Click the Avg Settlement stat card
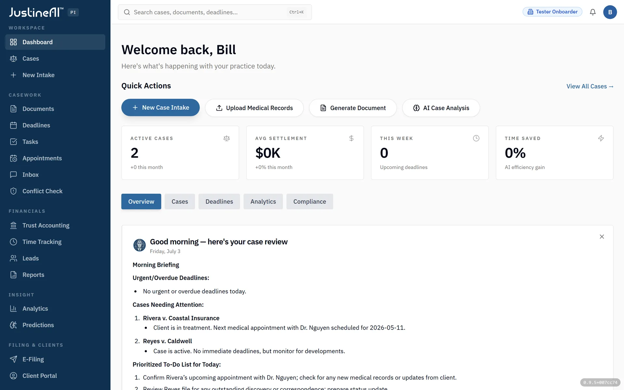This screenshot has width=624, height=390. (x=305, y=153)
